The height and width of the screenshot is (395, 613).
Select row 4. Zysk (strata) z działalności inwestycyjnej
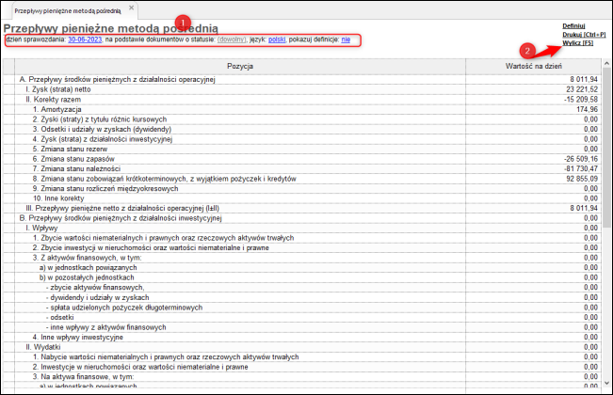click(302, 139)
